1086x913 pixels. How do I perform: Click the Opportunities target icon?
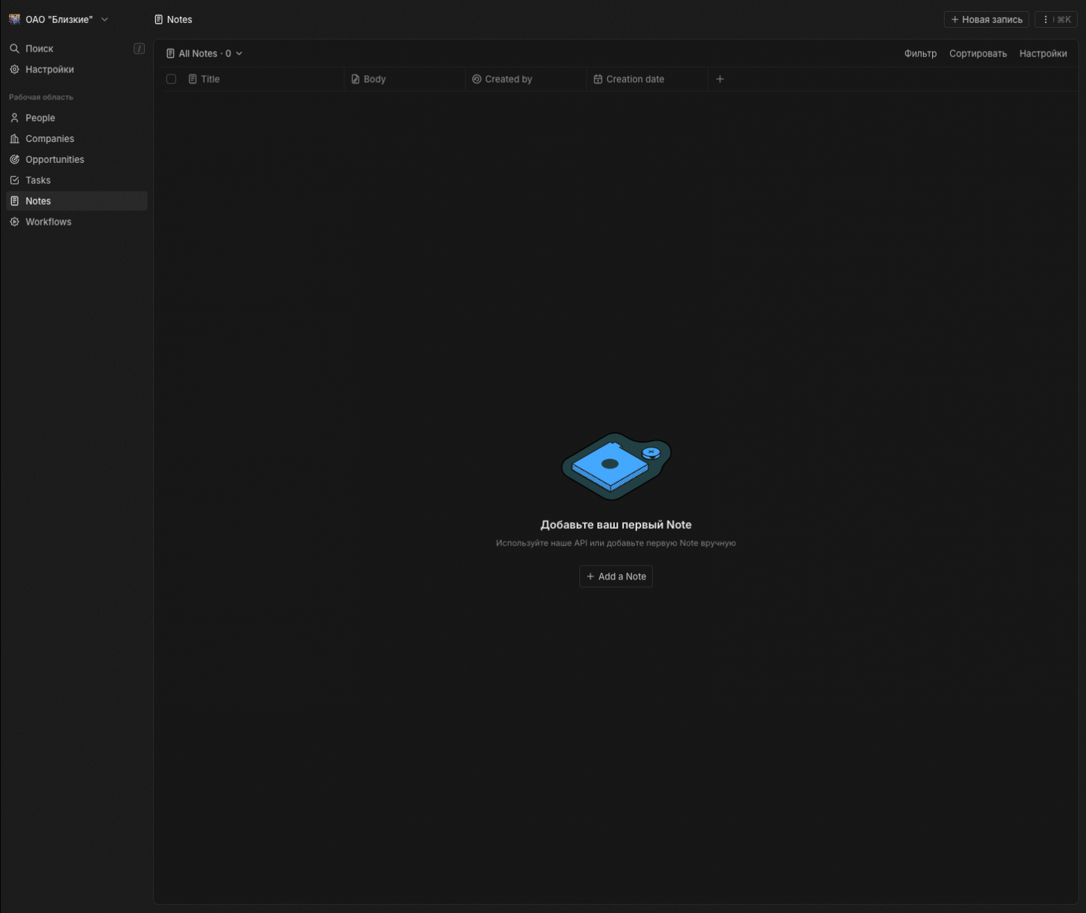tap(15, 160)
